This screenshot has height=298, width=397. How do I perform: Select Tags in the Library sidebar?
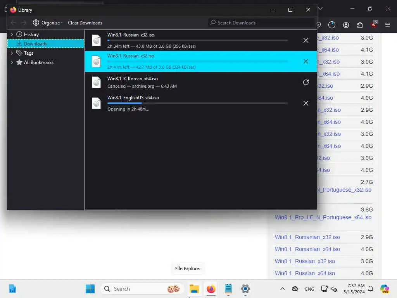[29, 53]
